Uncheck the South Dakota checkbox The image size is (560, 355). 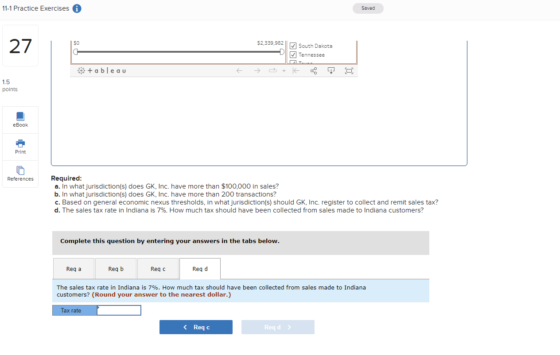click(293, 46)
